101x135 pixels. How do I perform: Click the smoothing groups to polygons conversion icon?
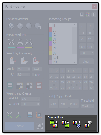[x=65, y=124]
